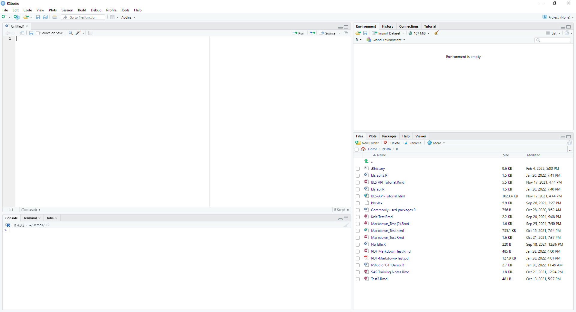The image size is (576, 312).
Task: Click the clear console broom icon
Action: point(346,225)
